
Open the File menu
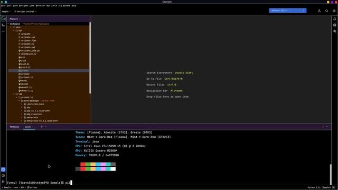click(x=3, y=6)
